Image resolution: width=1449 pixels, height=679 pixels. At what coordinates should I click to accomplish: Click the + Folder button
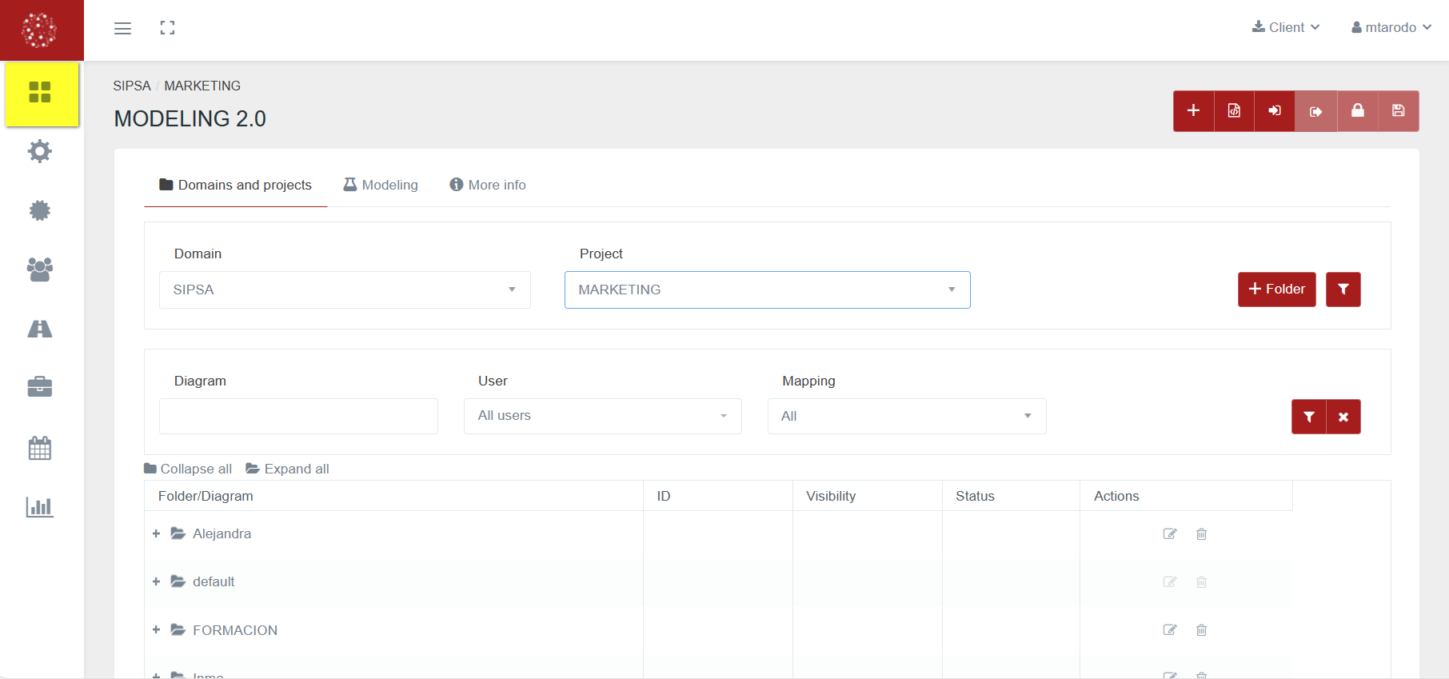click(1276, 290)
